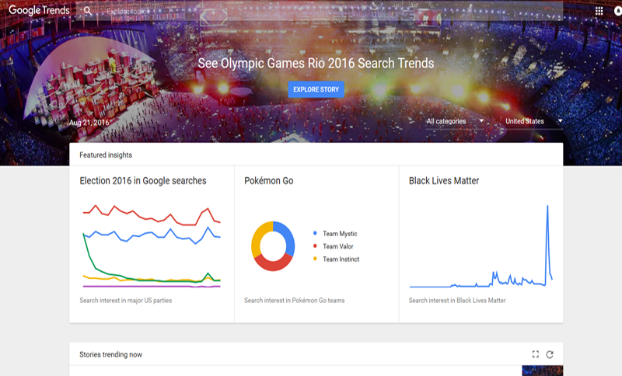Expand the All categories dropdown

click(x=455, y=121)
